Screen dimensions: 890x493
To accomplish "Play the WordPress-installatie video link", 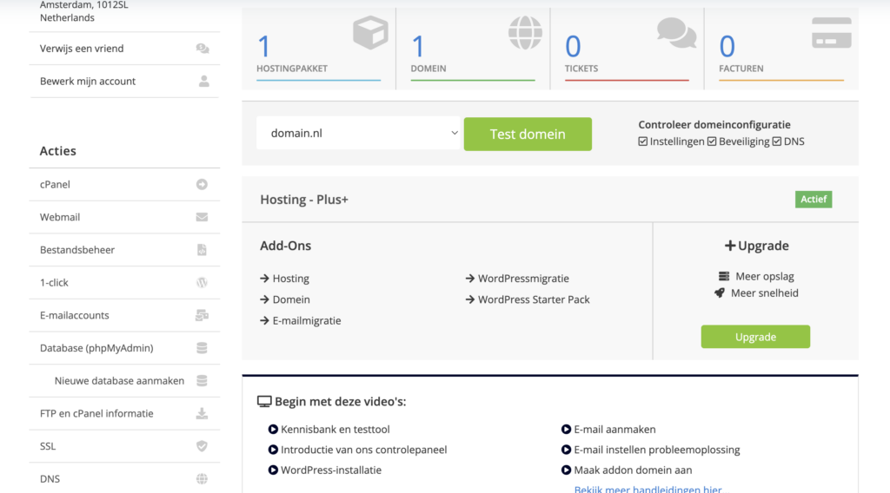I will 330,470.
